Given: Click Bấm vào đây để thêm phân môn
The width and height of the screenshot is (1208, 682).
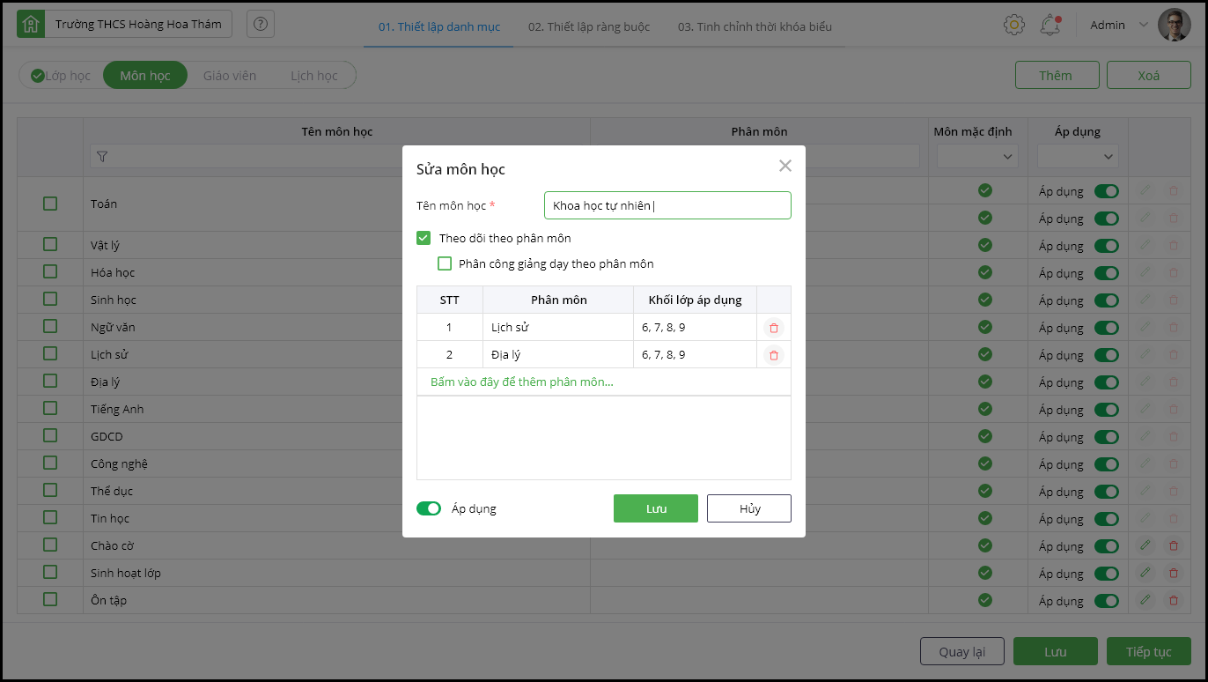Looking at the screenshot, I should (x=521, y=382).
